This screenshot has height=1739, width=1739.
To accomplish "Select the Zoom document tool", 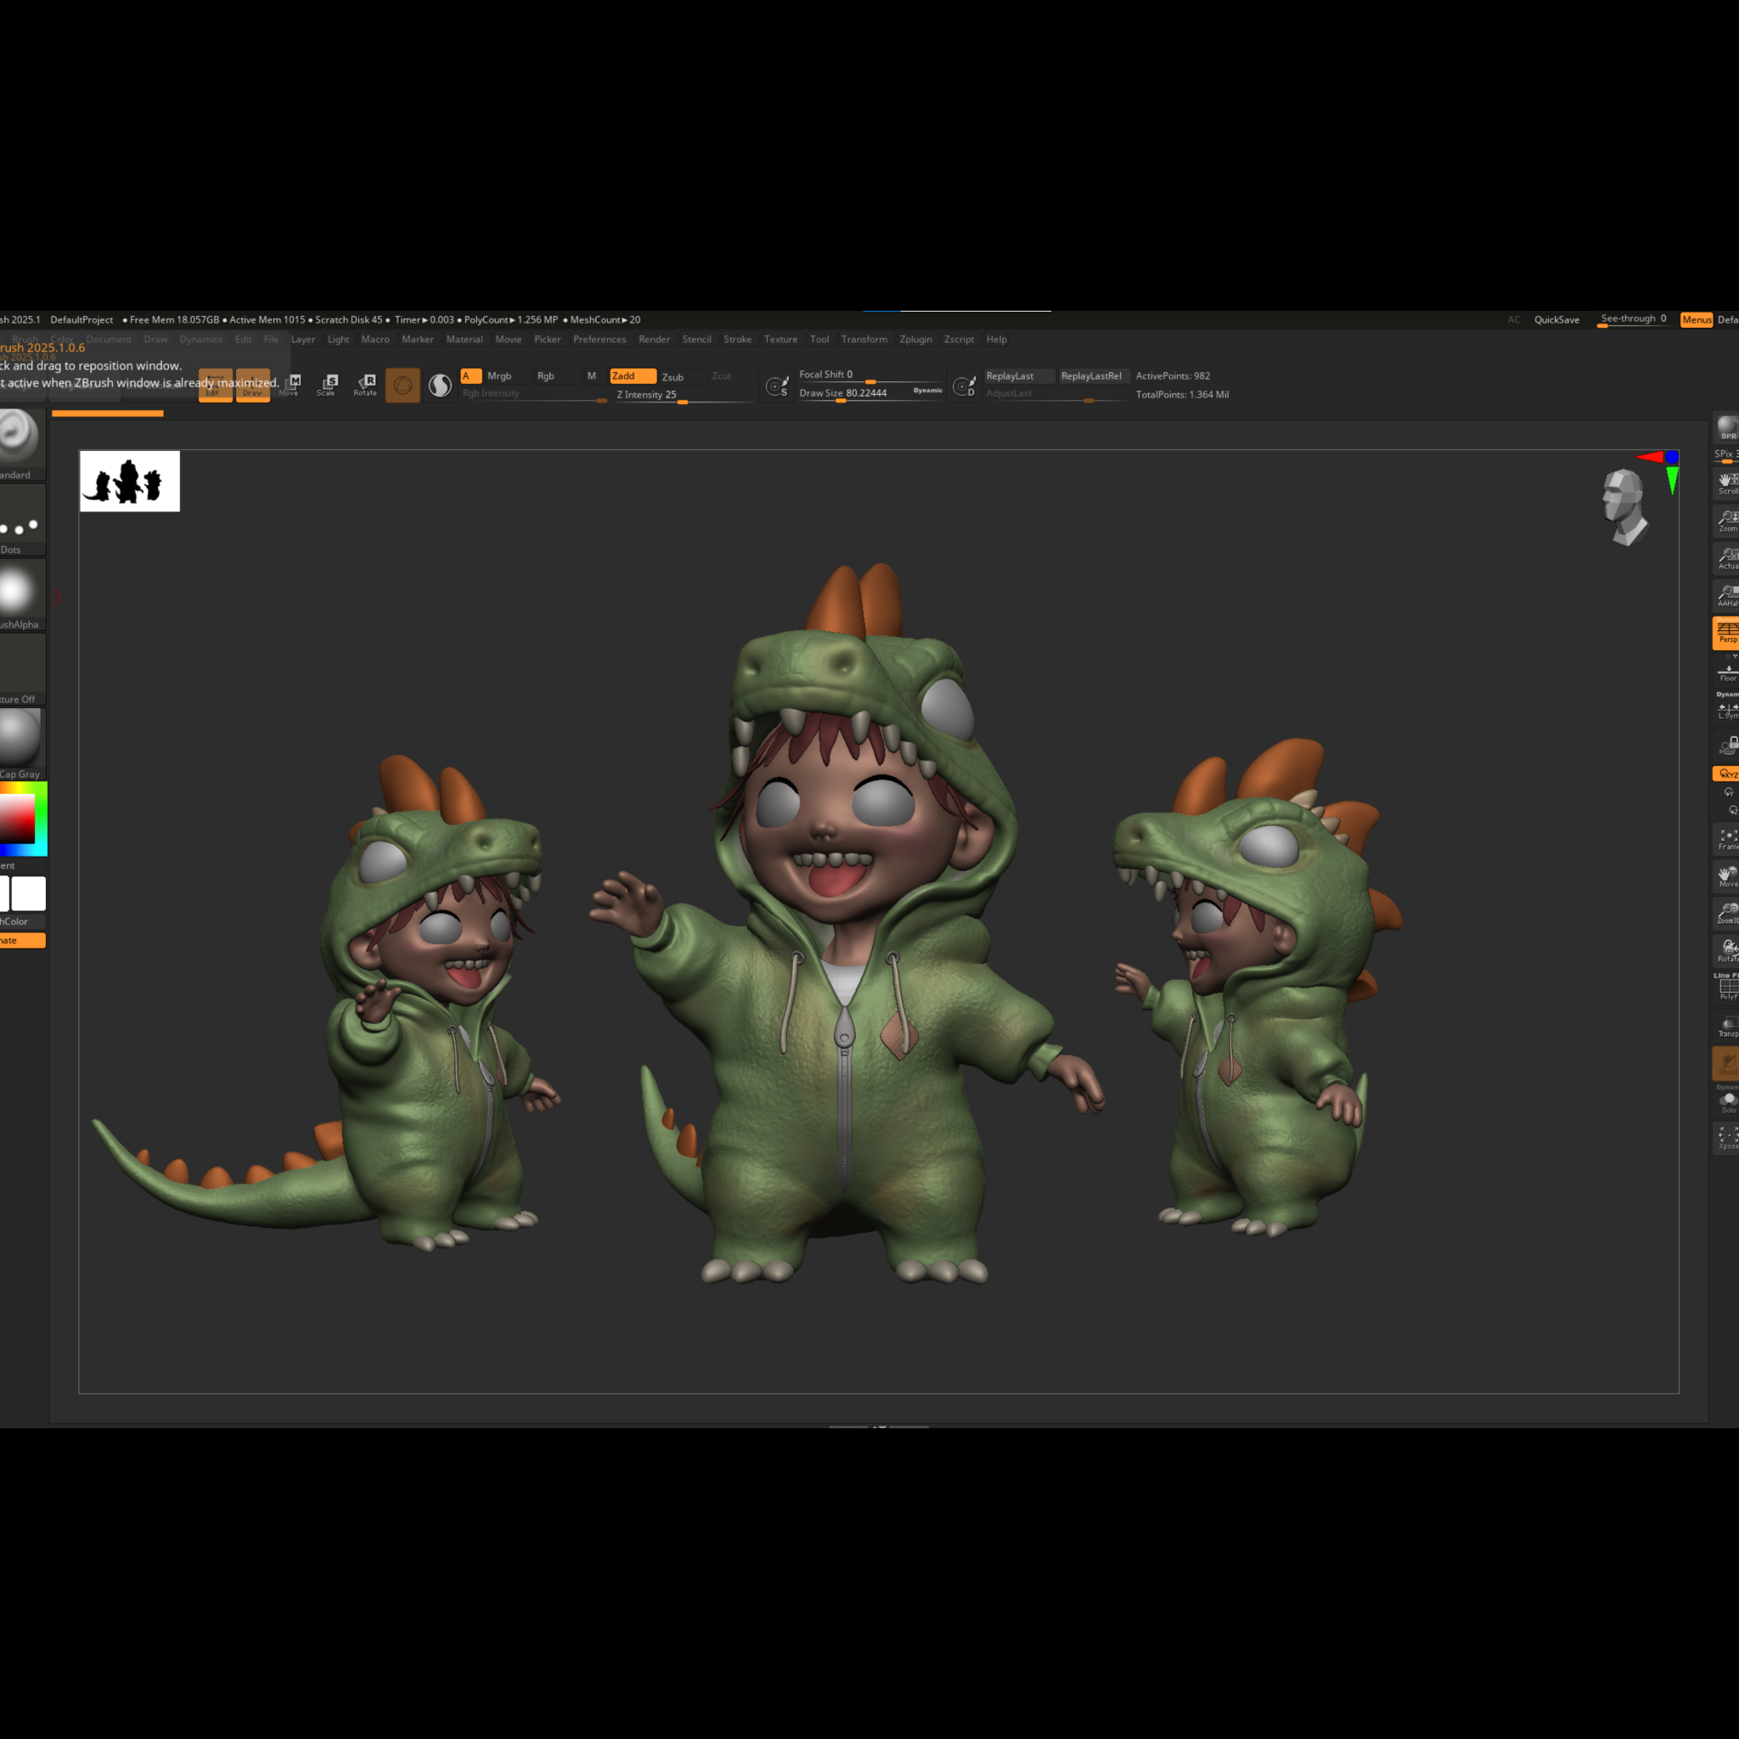I will (1726, 521).
